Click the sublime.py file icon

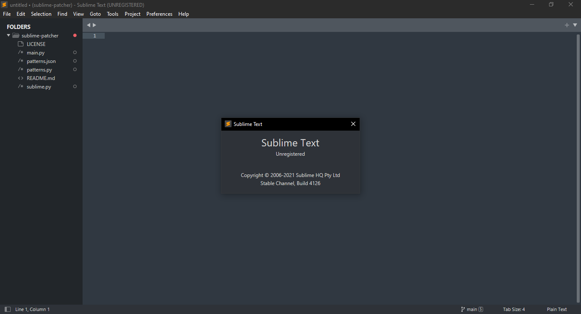tap(20, 86)
